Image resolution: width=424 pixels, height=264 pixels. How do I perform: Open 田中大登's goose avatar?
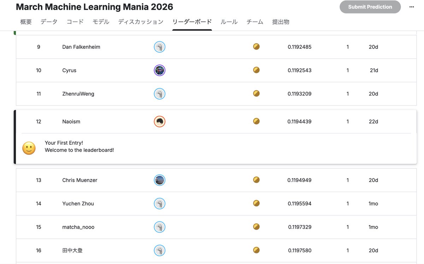click(160, 251)
